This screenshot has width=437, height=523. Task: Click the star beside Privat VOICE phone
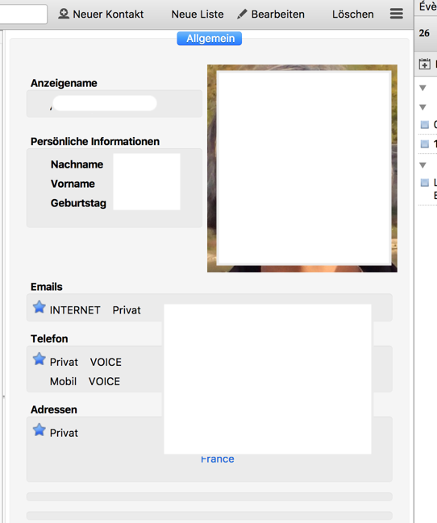coord(39,359)
